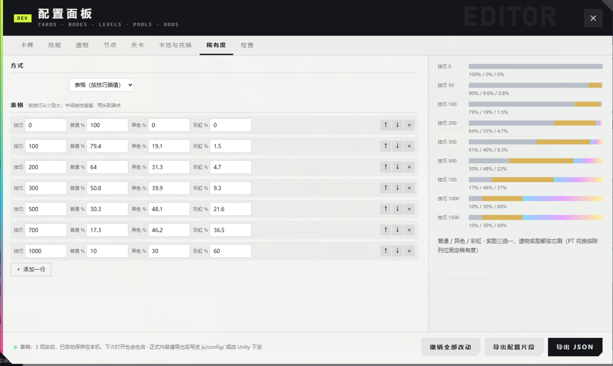Focus the 技巧 field containing 300
Screen dimensions: 613x366
46,188
